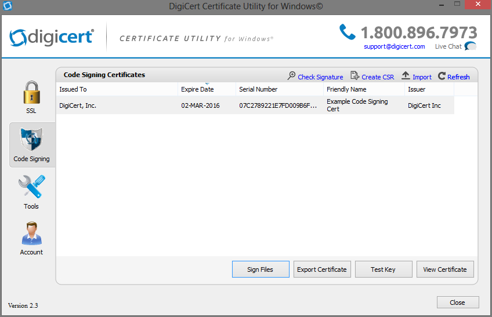Image resolution: width=492 pixels, height=317 pixels.
Task: Sort by the Friendly Name column header
Action: click(364, 89)
